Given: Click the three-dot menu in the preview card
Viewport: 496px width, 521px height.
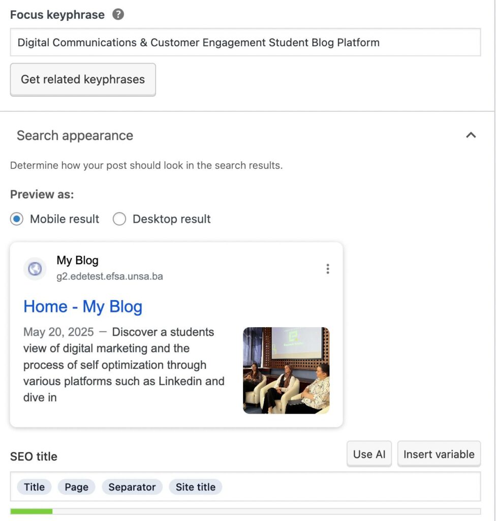Looking at the screenshot, I should (328, 269).
